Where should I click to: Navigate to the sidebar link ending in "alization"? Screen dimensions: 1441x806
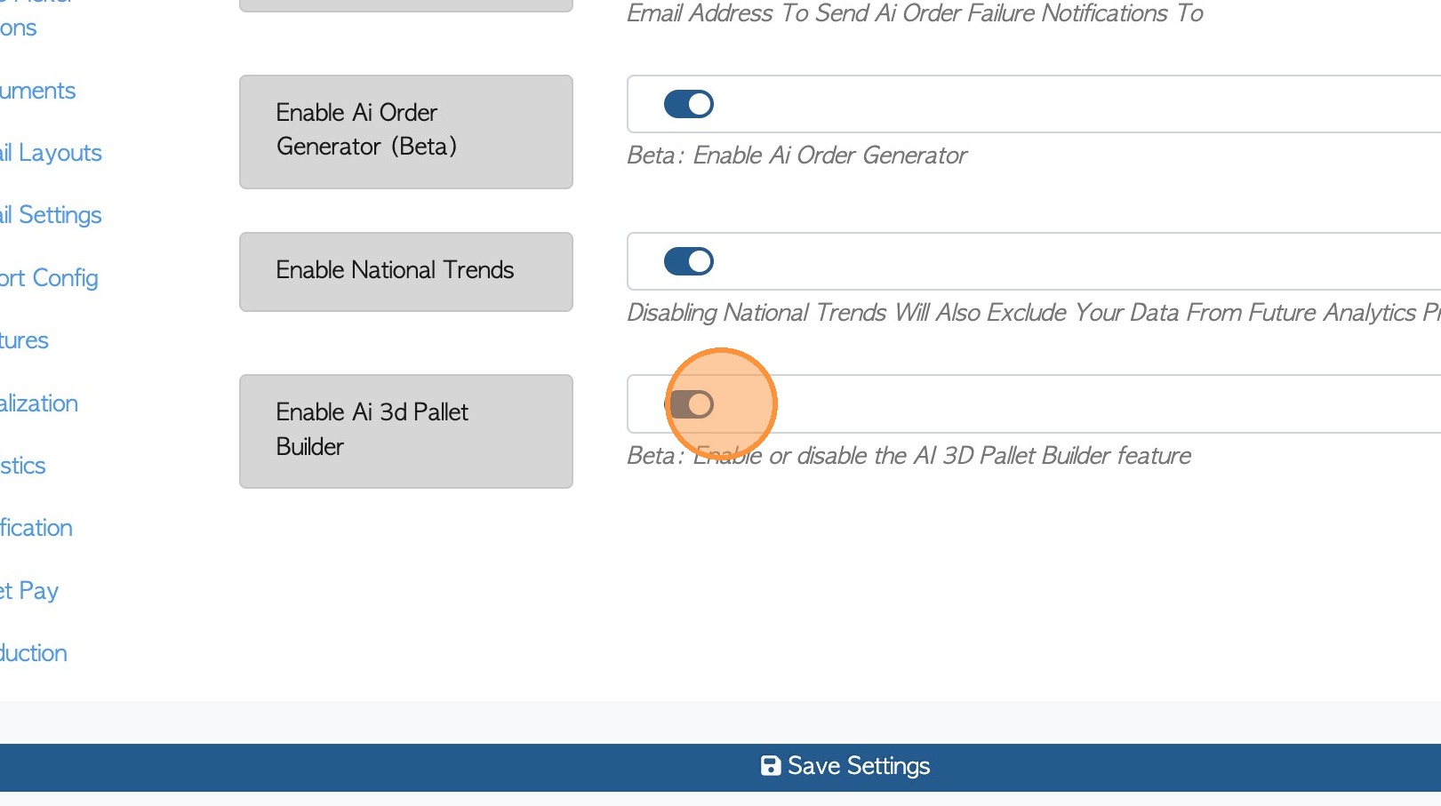[x=39, y=403]
